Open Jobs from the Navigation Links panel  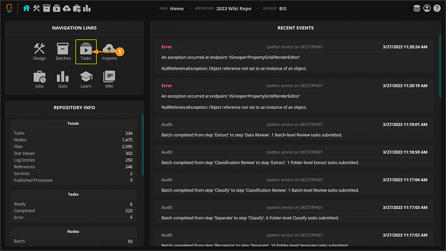pos(39,79)
